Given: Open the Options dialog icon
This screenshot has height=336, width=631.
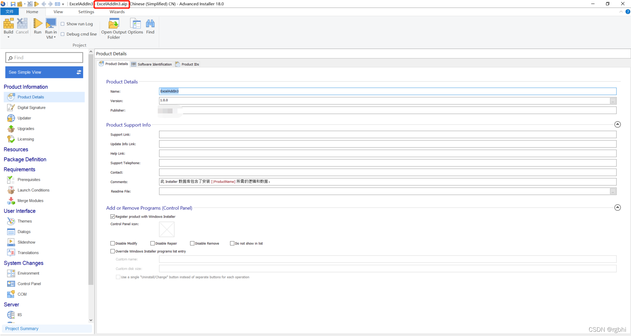Looking at the screenshot, I should click(x=135, y=24).
